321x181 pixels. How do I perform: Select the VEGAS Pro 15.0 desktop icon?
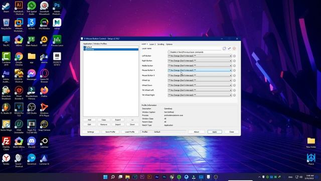(19, 110)
